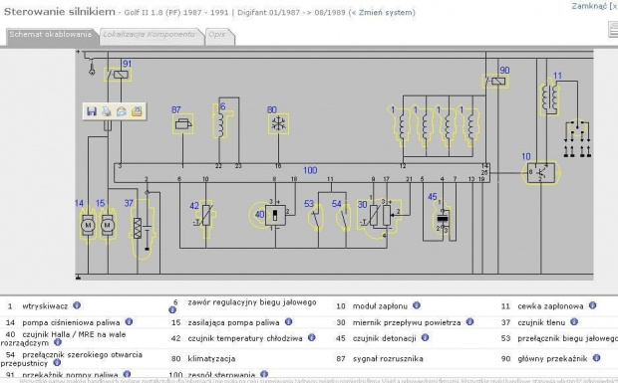
Task: Open info icon next to cewka zapłonowa
Action: pos(592,305)
